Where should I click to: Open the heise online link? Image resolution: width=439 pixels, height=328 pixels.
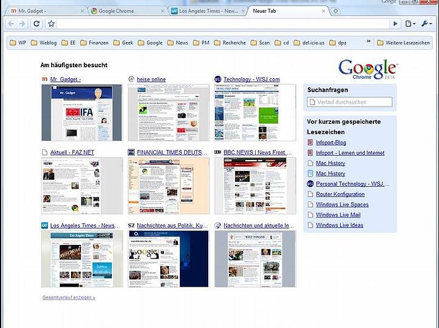coord(151,79)
